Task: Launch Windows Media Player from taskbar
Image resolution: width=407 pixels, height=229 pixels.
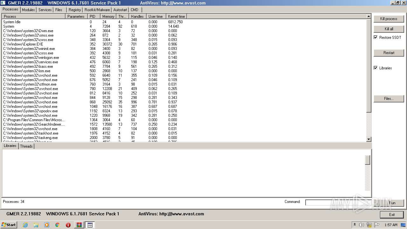Action: (x=47, y=225)
